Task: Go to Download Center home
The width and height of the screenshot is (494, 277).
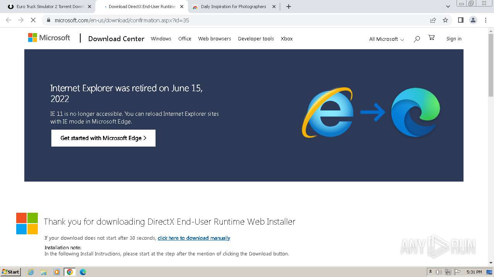Action: [116, 38]
